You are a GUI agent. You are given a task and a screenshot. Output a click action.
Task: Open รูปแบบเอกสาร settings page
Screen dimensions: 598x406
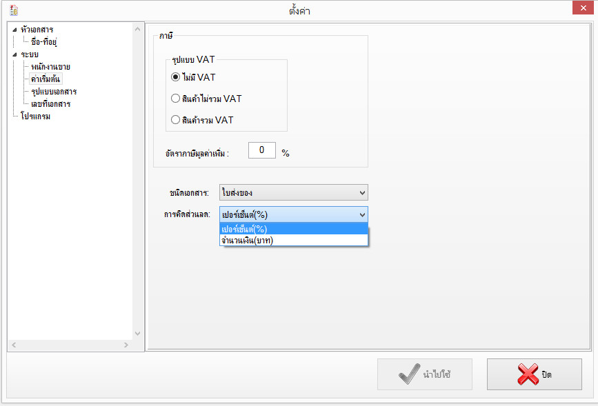click(x=54, y=92)
